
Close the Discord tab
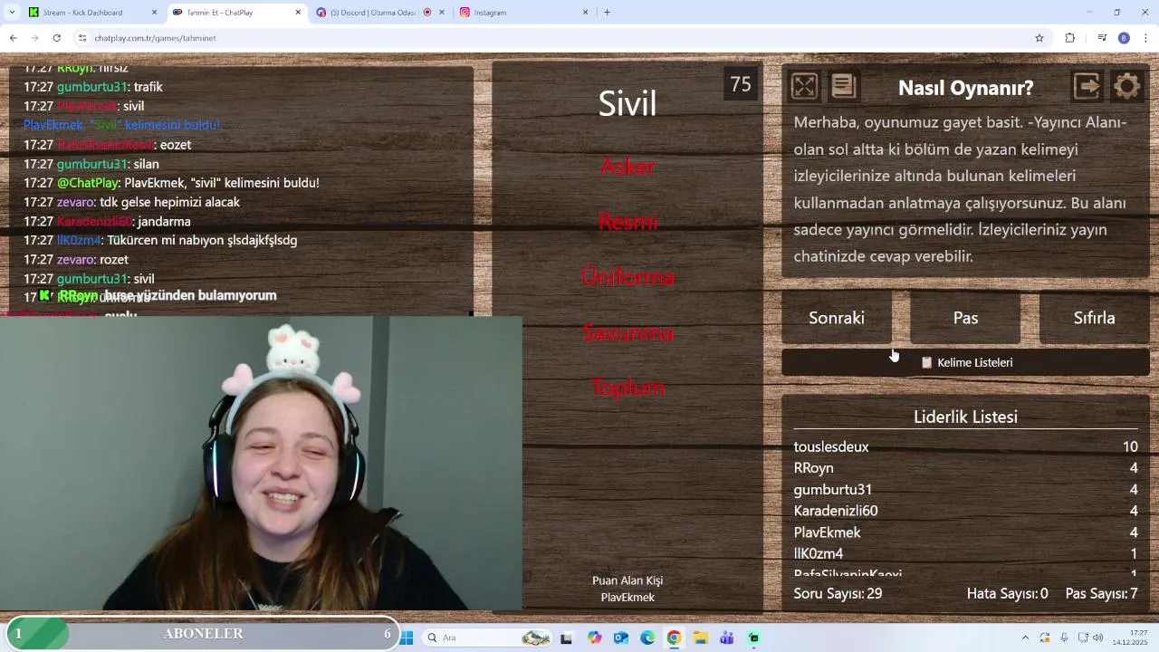[x=441, y=13]
